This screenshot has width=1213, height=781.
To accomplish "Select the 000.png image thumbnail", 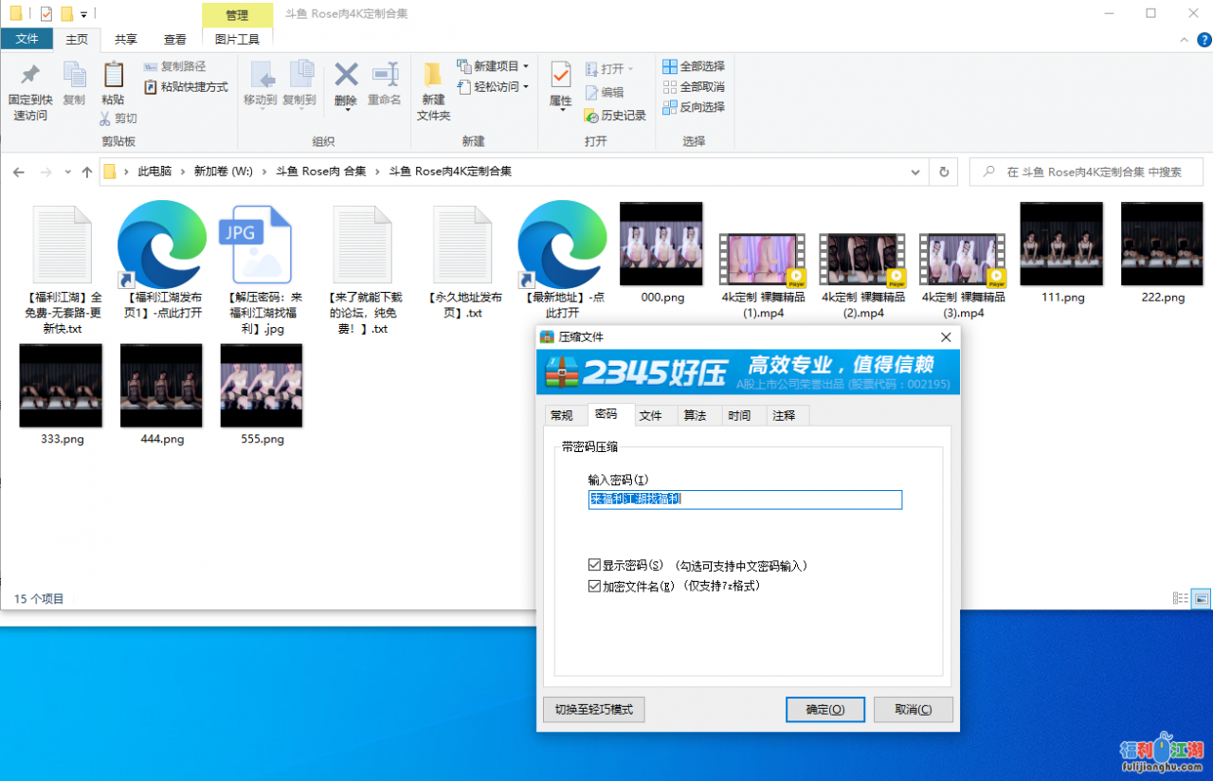I will point(661,243).
